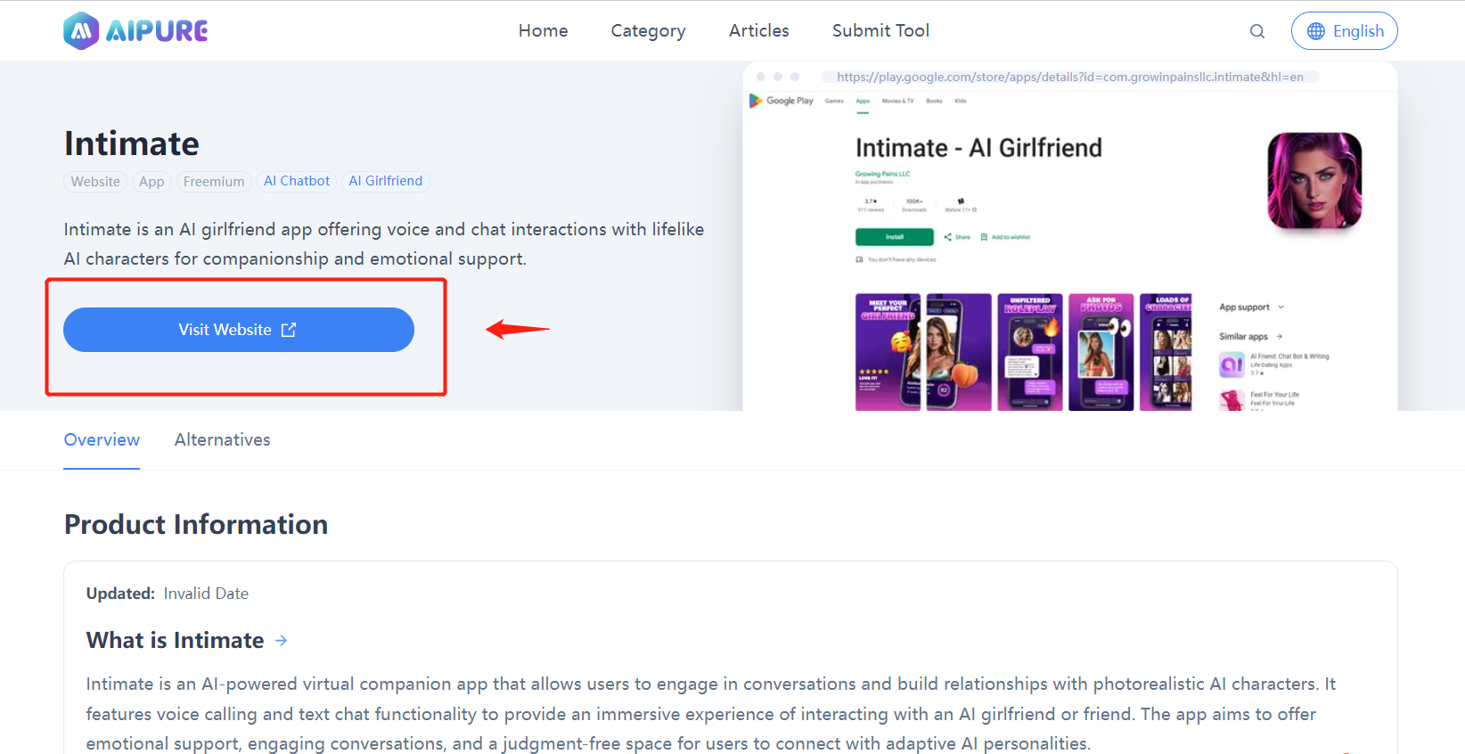Switch to the Overview tab

pos(102,439)
